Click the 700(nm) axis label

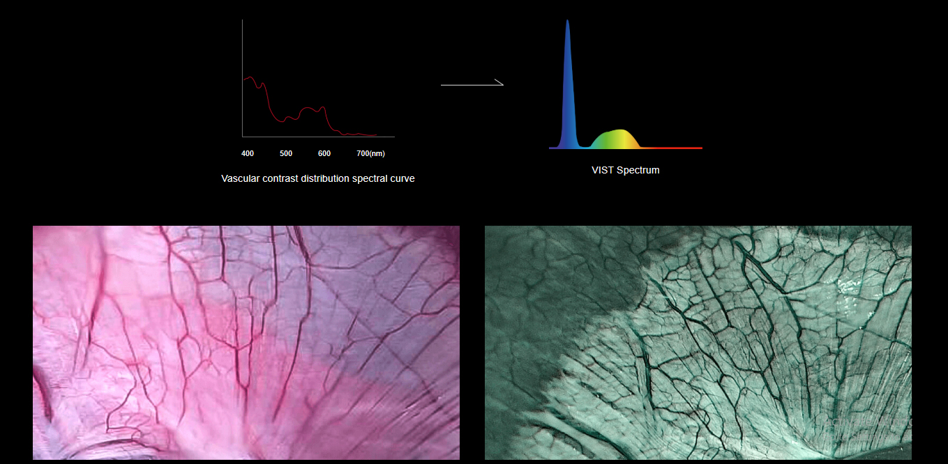click(370, 153)
